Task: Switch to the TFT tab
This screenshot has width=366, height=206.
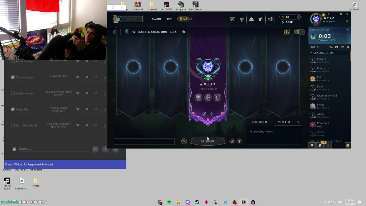Action: point(169,19)
